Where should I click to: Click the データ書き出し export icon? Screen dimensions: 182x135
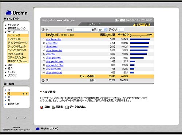(x=67, y=107)
